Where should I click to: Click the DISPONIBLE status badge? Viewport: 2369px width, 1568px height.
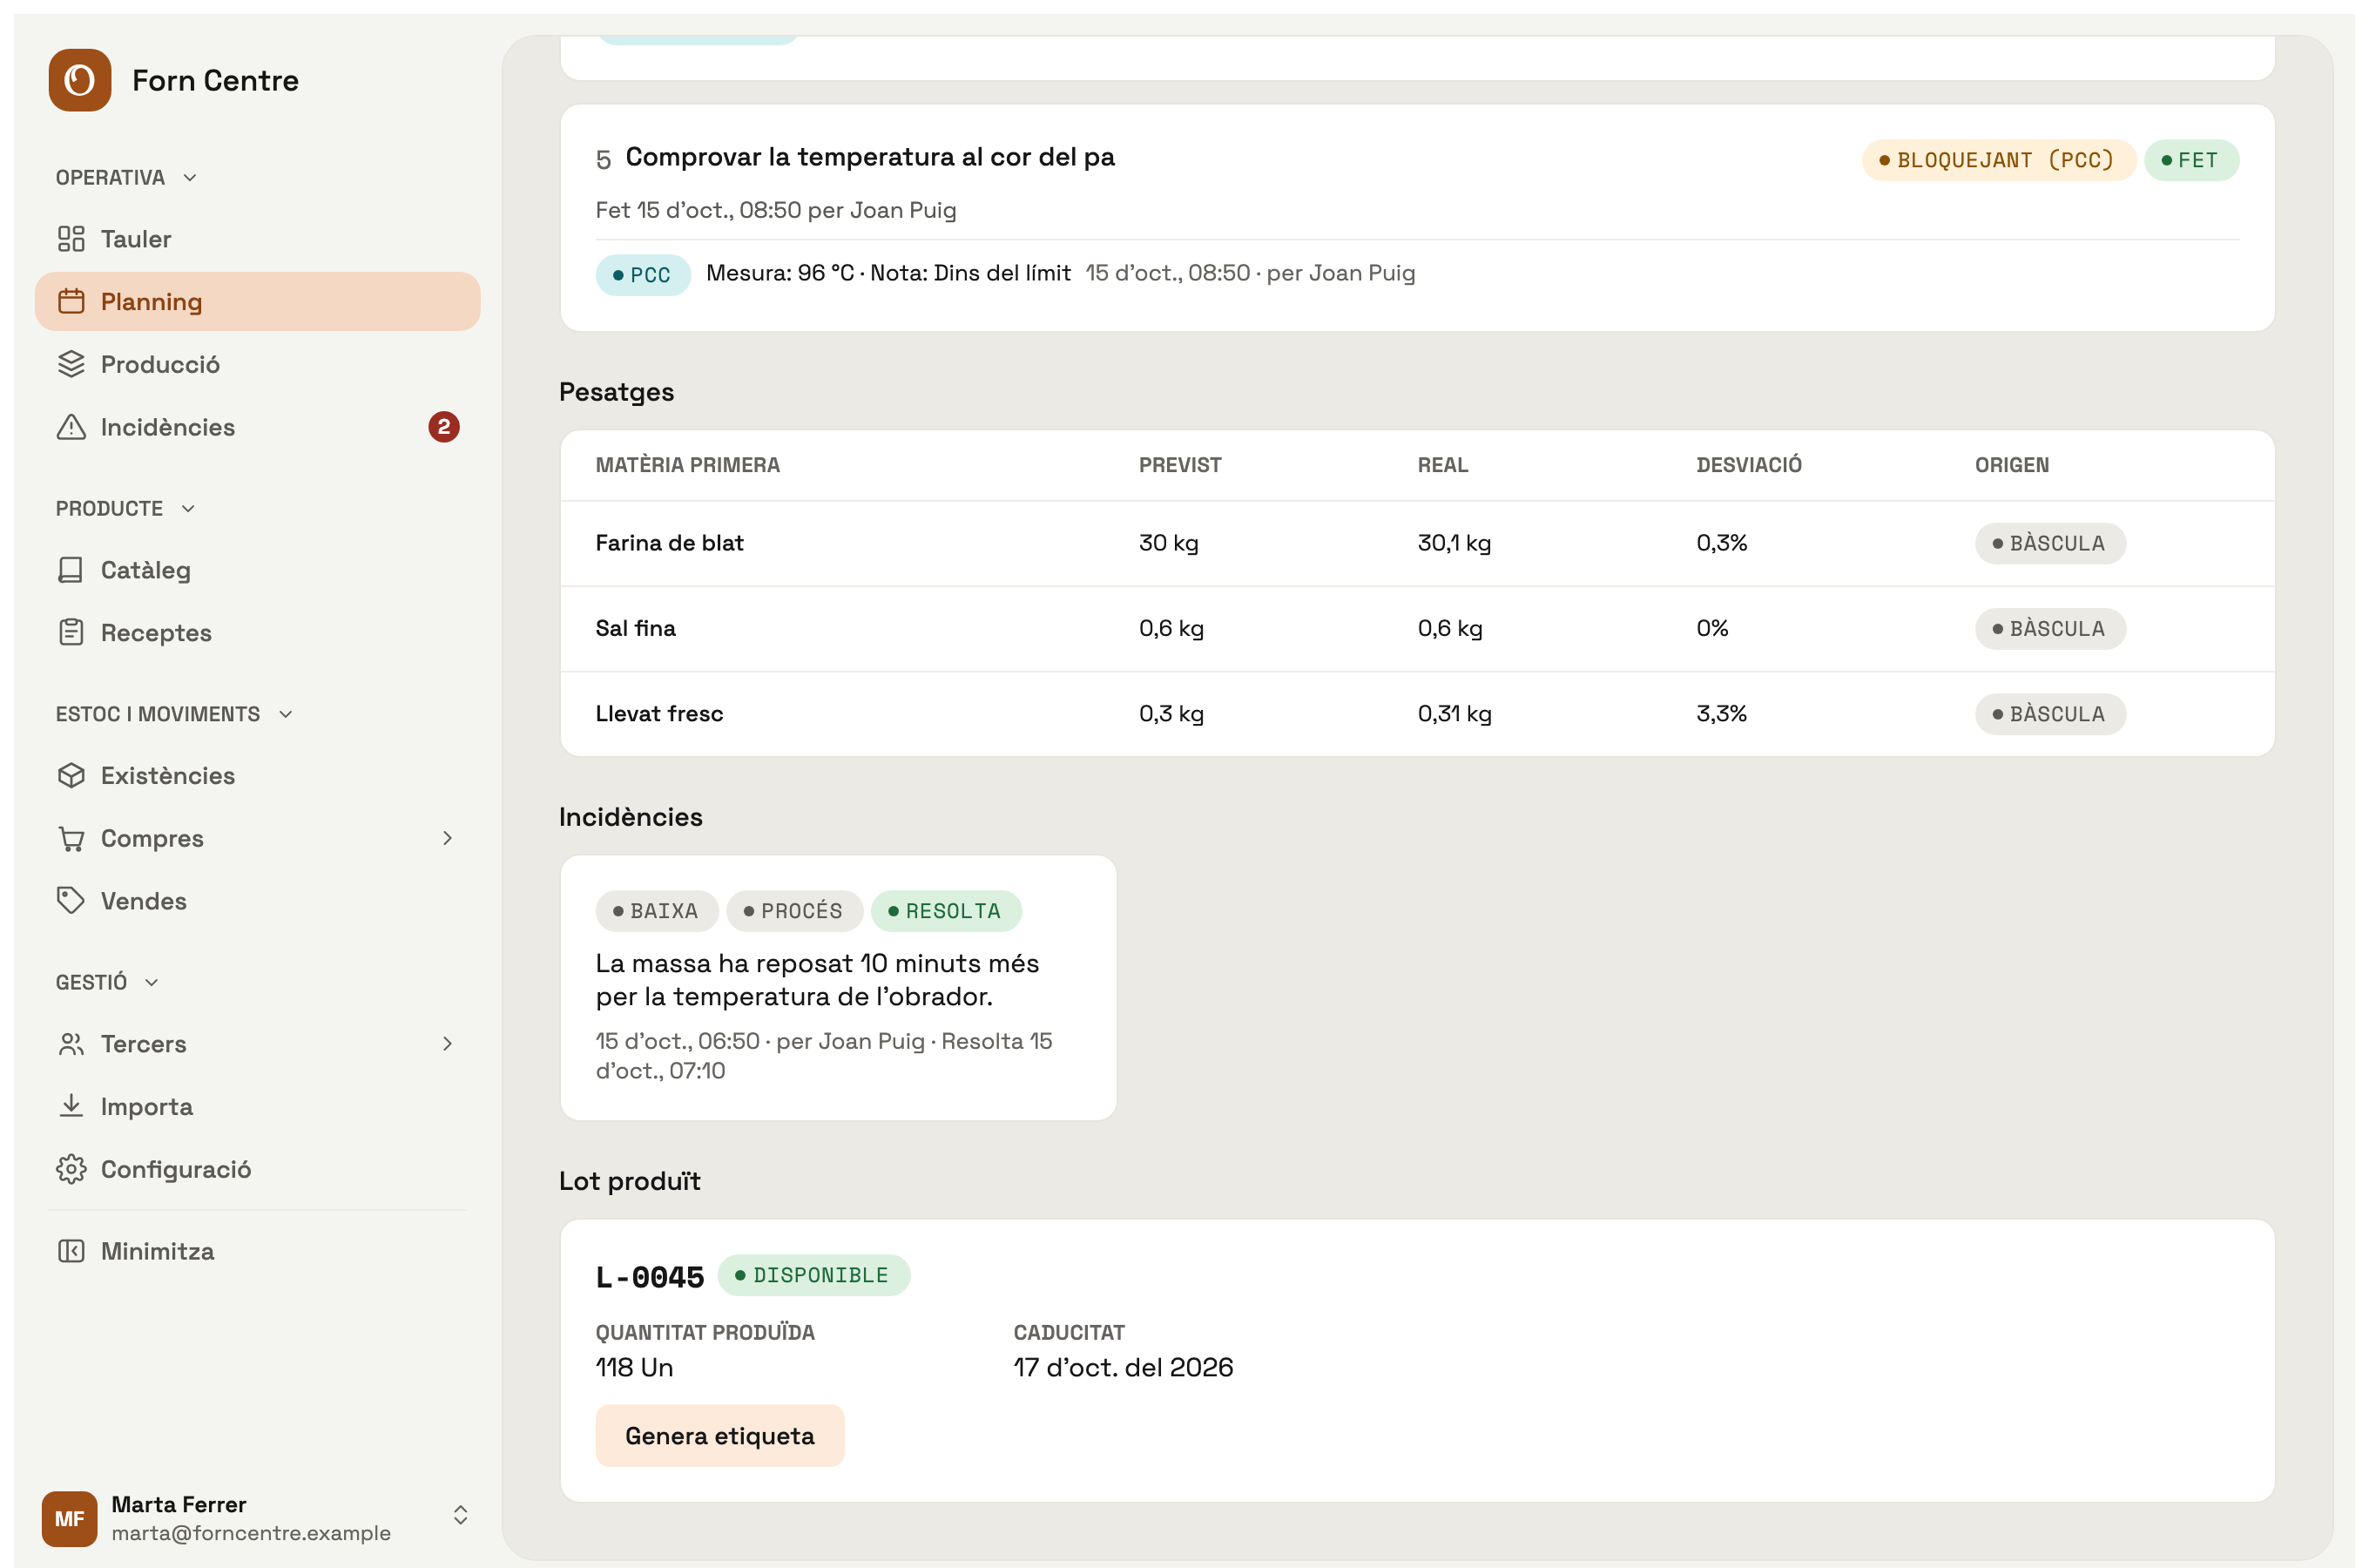(813, 1275)
